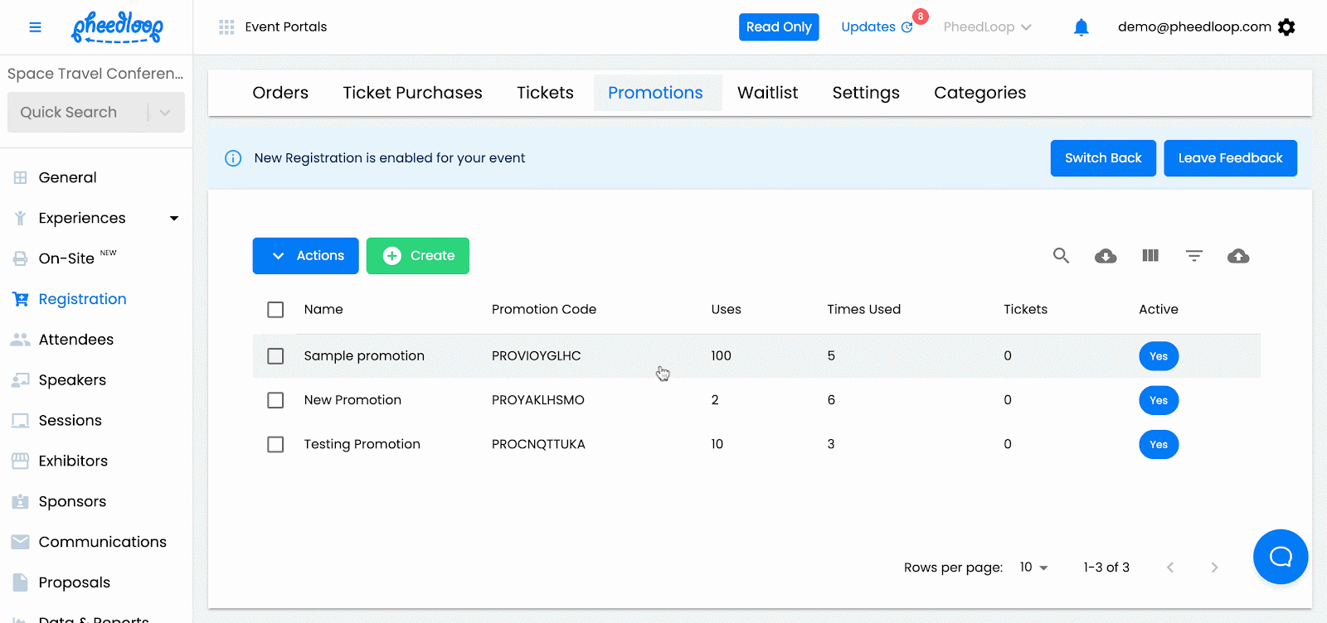Click the cloud download export icon
1327x623 pixels.
1106,256
